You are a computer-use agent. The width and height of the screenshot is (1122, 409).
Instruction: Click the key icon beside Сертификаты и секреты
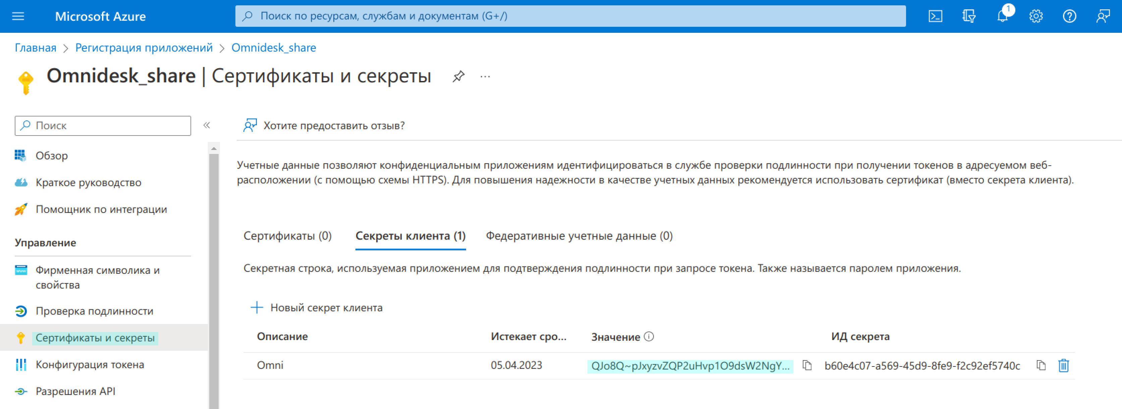(x=20, y=338)
